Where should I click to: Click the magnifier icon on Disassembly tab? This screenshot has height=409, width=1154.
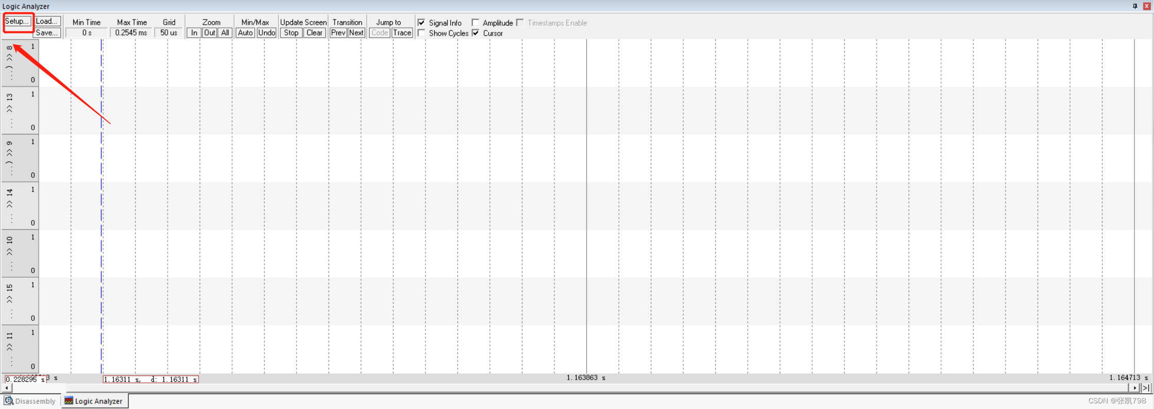pos(9,401)
